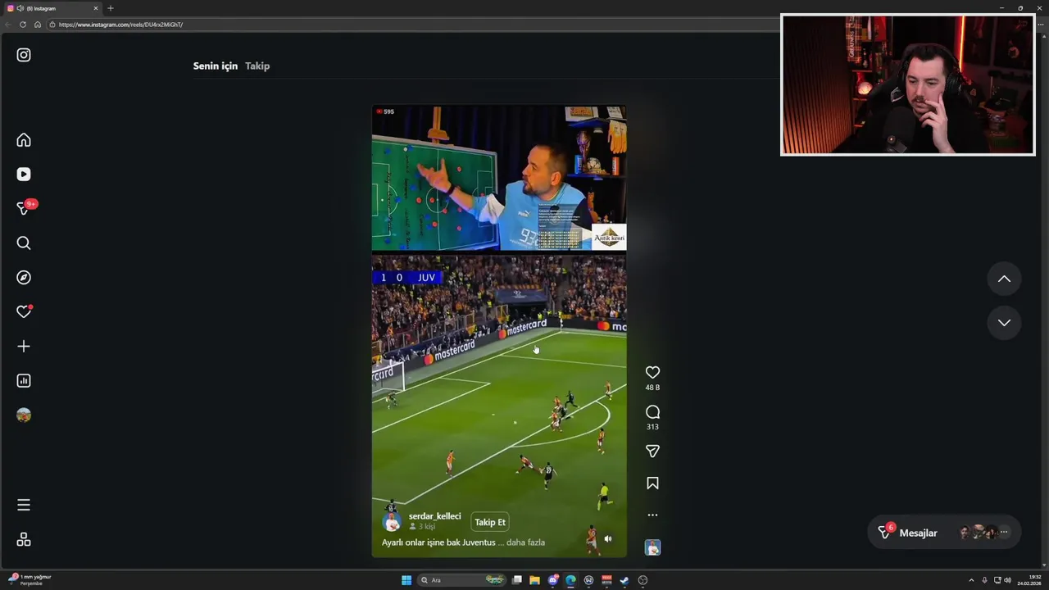This screenshot has height=590, width=1049.
Task: Select the Instagram browser tab
Action: (x=52, y=8)
